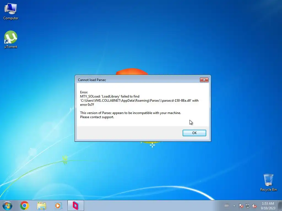Screen dimensions: 282x211
Task: Click the Parsec taskbar icon
Action: [75, 206]
